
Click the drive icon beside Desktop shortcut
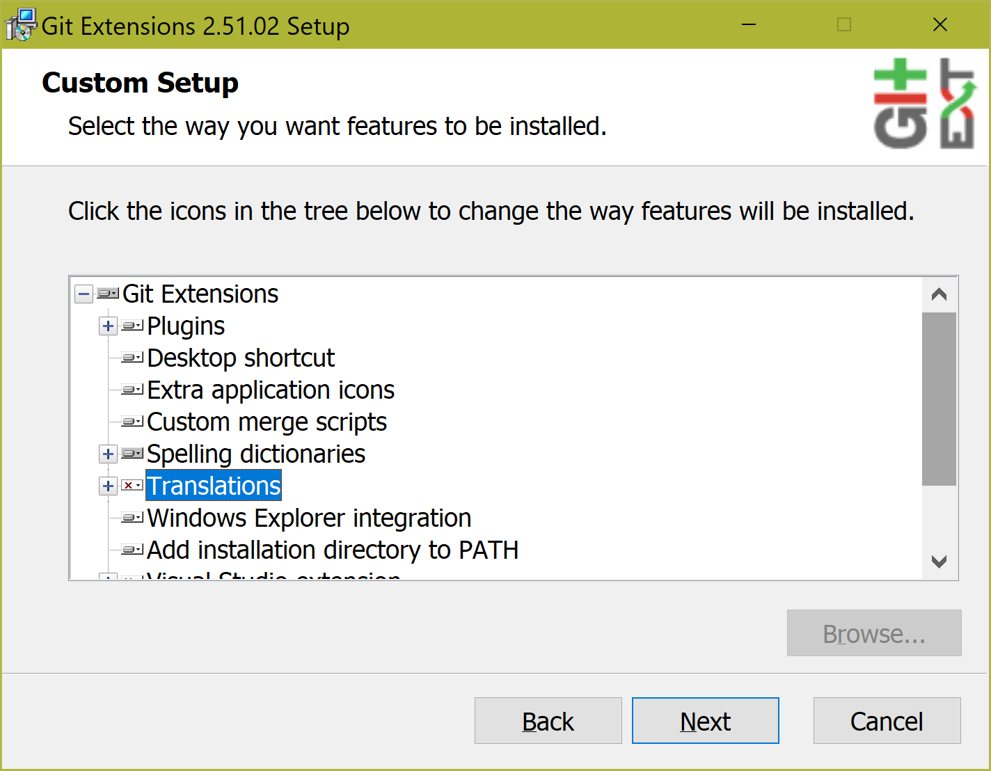pyautogui.click(x=132, y=357)
